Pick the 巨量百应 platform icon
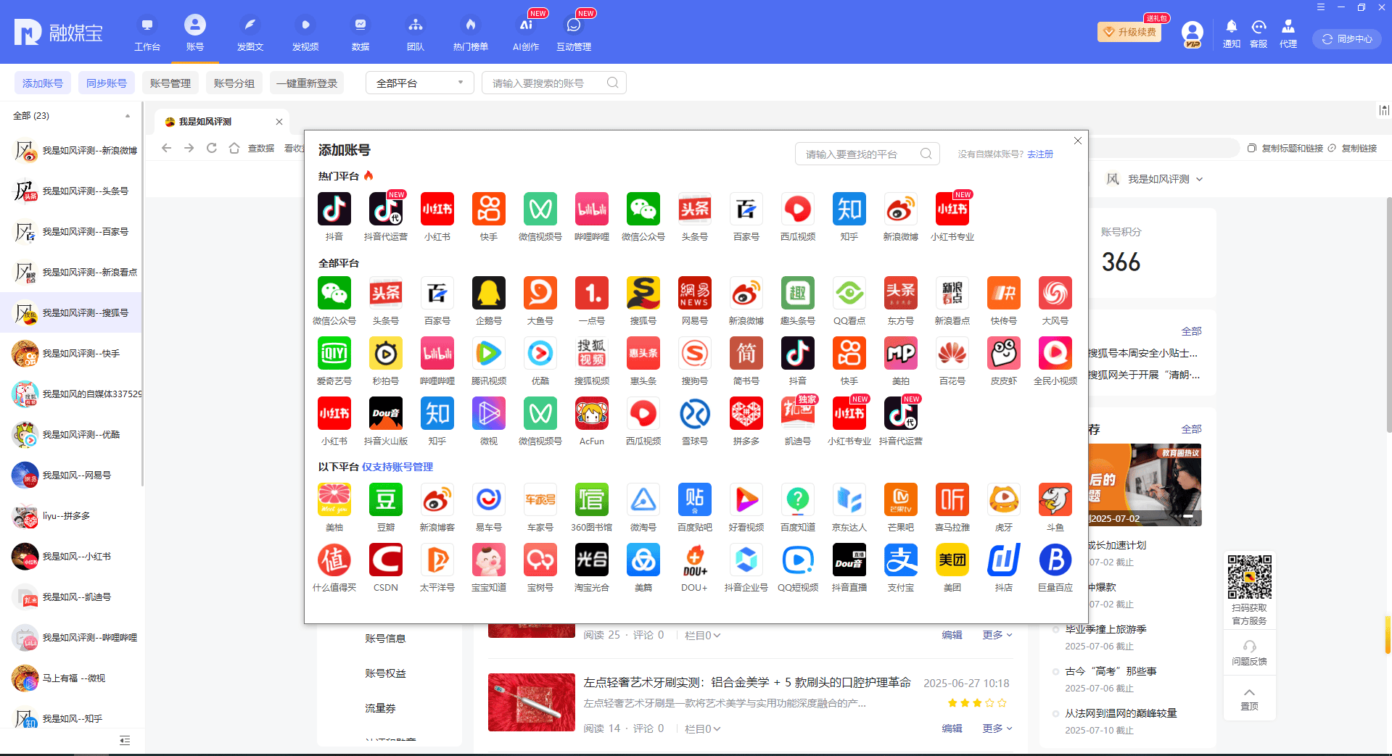 click(x=1055, y=560)
